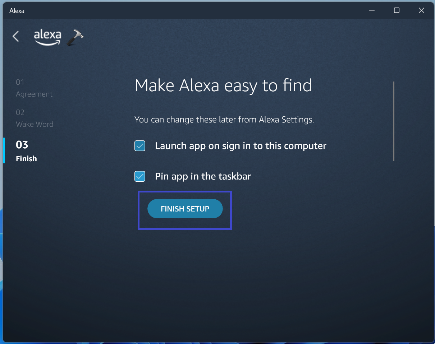Click 'Launch app on sign in' label text
Image resolution: width=435 pixels, height=344 pixels.
(241, 146)
